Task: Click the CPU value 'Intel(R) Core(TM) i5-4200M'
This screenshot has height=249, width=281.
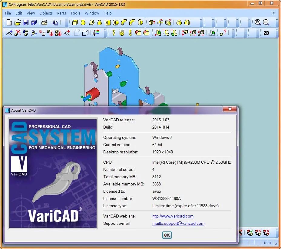Action: 176,162
